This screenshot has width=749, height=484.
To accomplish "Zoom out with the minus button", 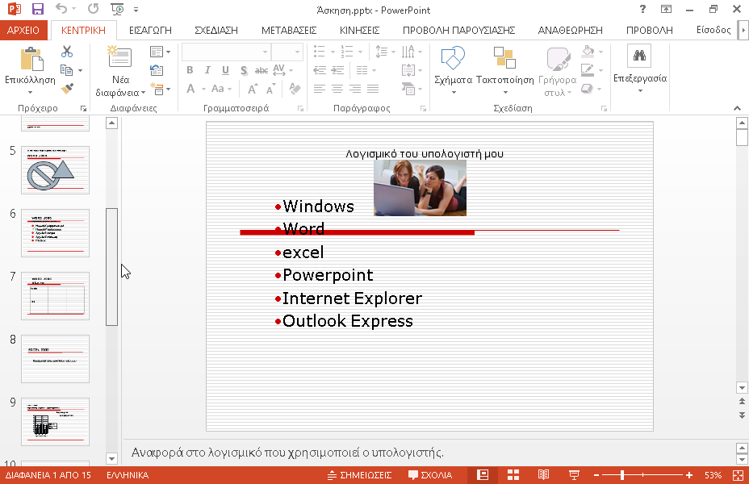I will click(x=596, y=475).
